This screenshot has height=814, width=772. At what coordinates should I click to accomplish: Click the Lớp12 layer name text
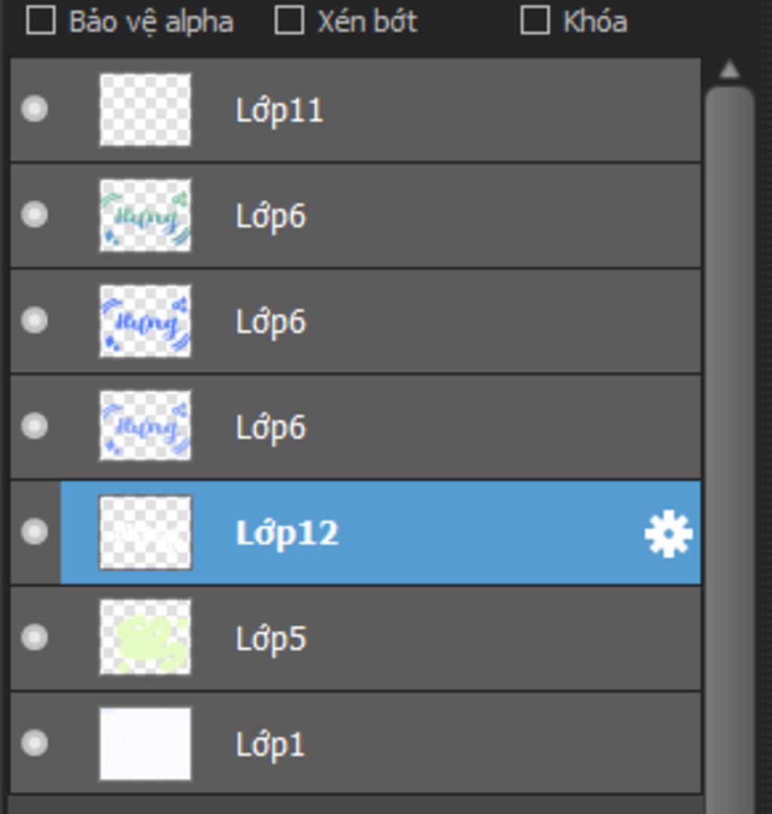287,533
